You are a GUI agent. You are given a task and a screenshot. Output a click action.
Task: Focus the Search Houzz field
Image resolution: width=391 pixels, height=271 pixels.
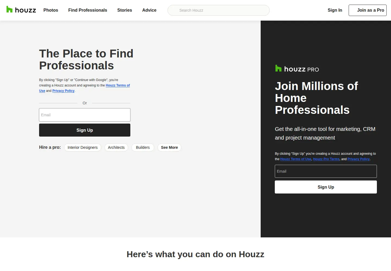click(x=219, y=10)
